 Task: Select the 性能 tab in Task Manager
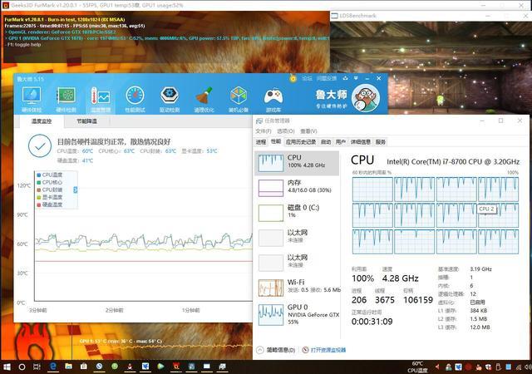coord(275,141)
